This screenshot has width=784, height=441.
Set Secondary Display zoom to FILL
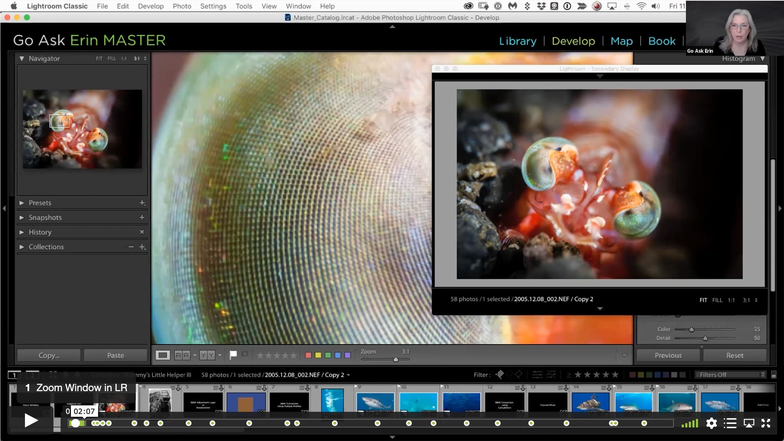pos(717,300)
